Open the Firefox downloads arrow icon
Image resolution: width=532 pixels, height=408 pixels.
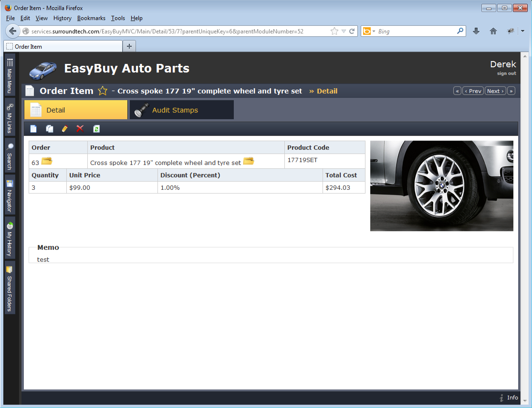point(476,31)
